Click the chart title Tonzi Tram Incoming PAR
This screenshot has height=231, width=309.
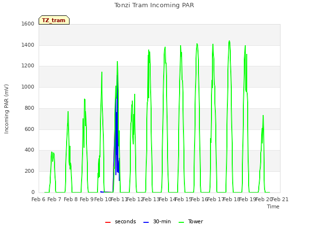point(154,5)
